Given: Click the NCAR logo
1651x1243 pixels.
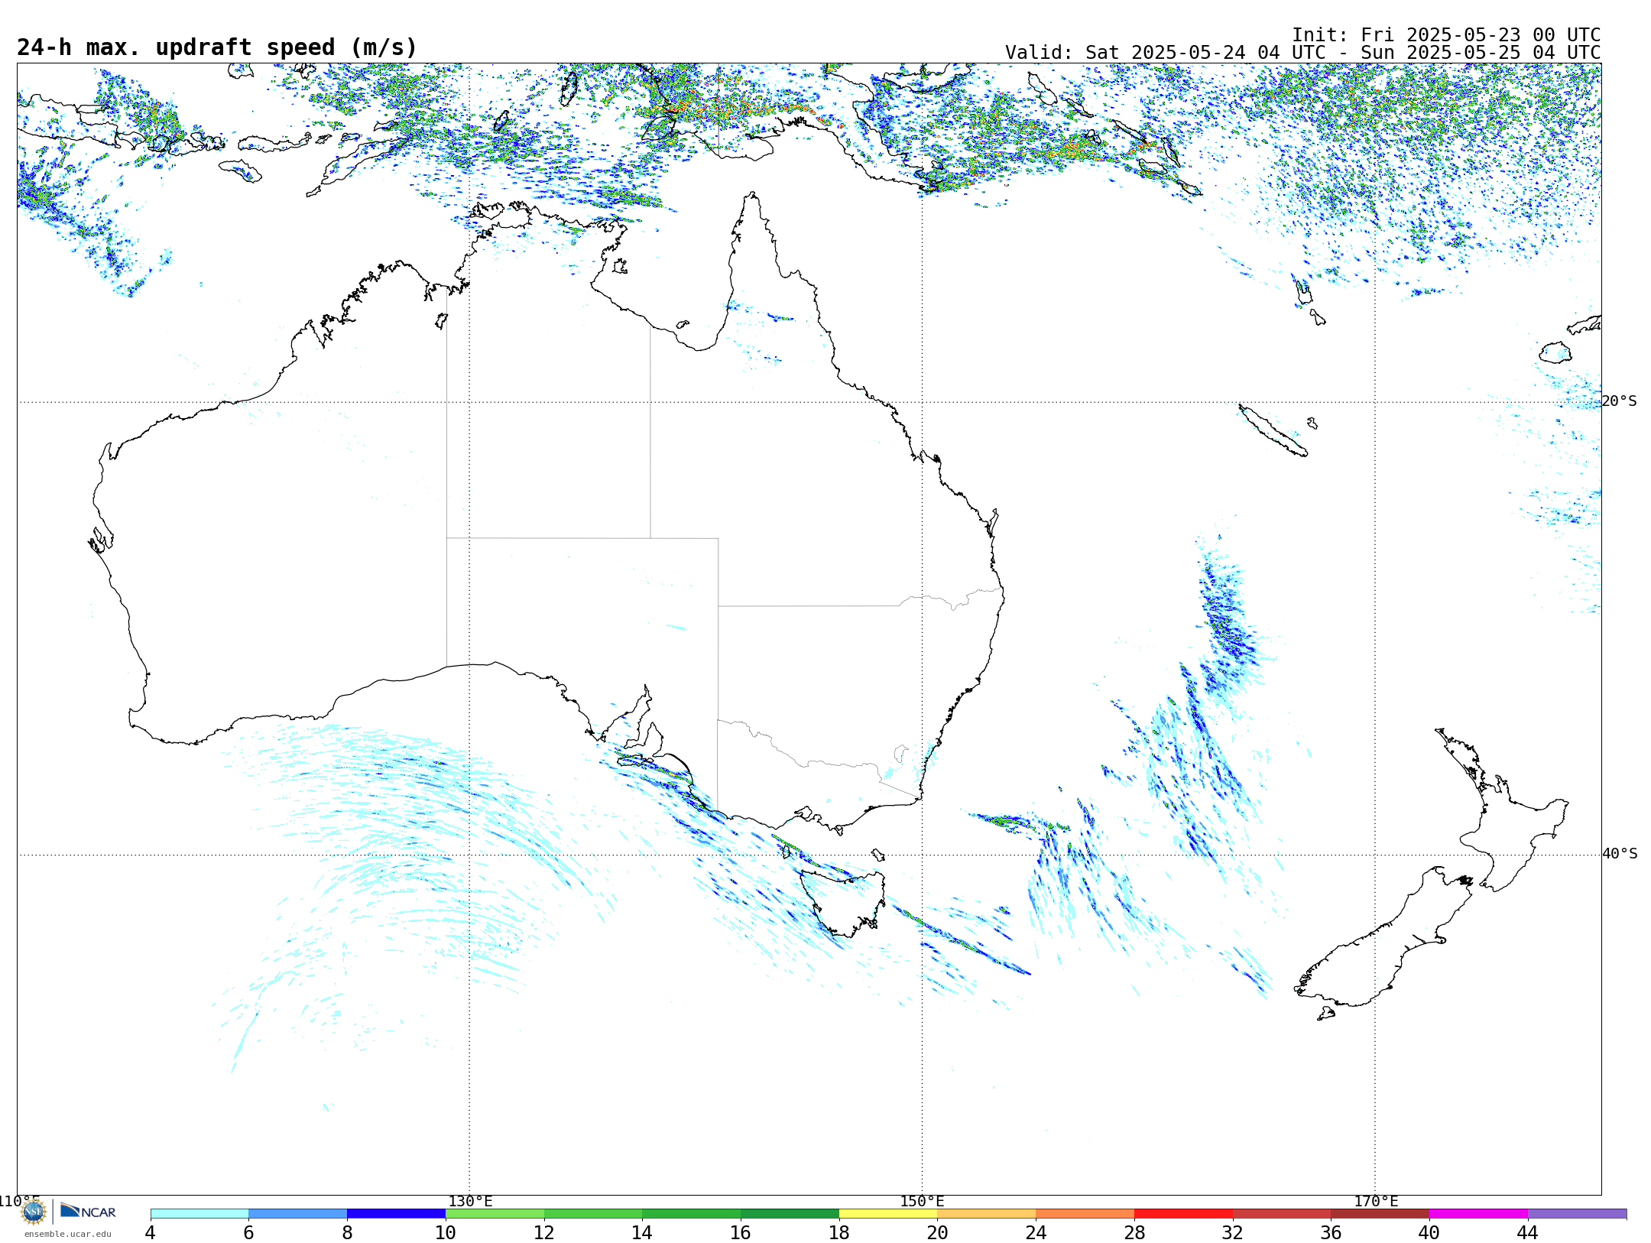Looking at the screenshot, I should click(88, 1211).
